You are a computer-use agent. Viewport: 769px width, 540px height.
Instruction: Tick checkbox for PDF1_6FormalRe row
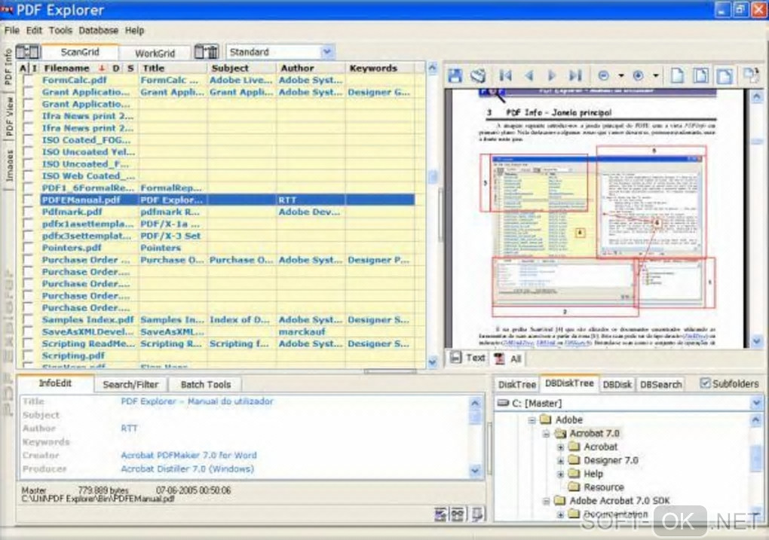29,188
